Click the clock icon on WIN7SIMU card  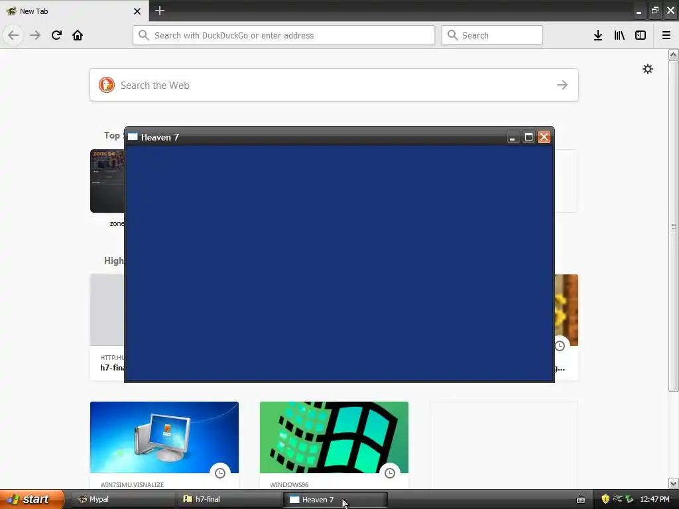[x=220, y=473]
